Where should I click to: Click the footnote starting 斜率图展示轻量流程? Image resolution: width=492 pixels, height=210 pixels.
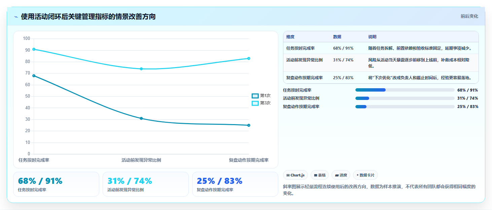click(x=379, y=190)
